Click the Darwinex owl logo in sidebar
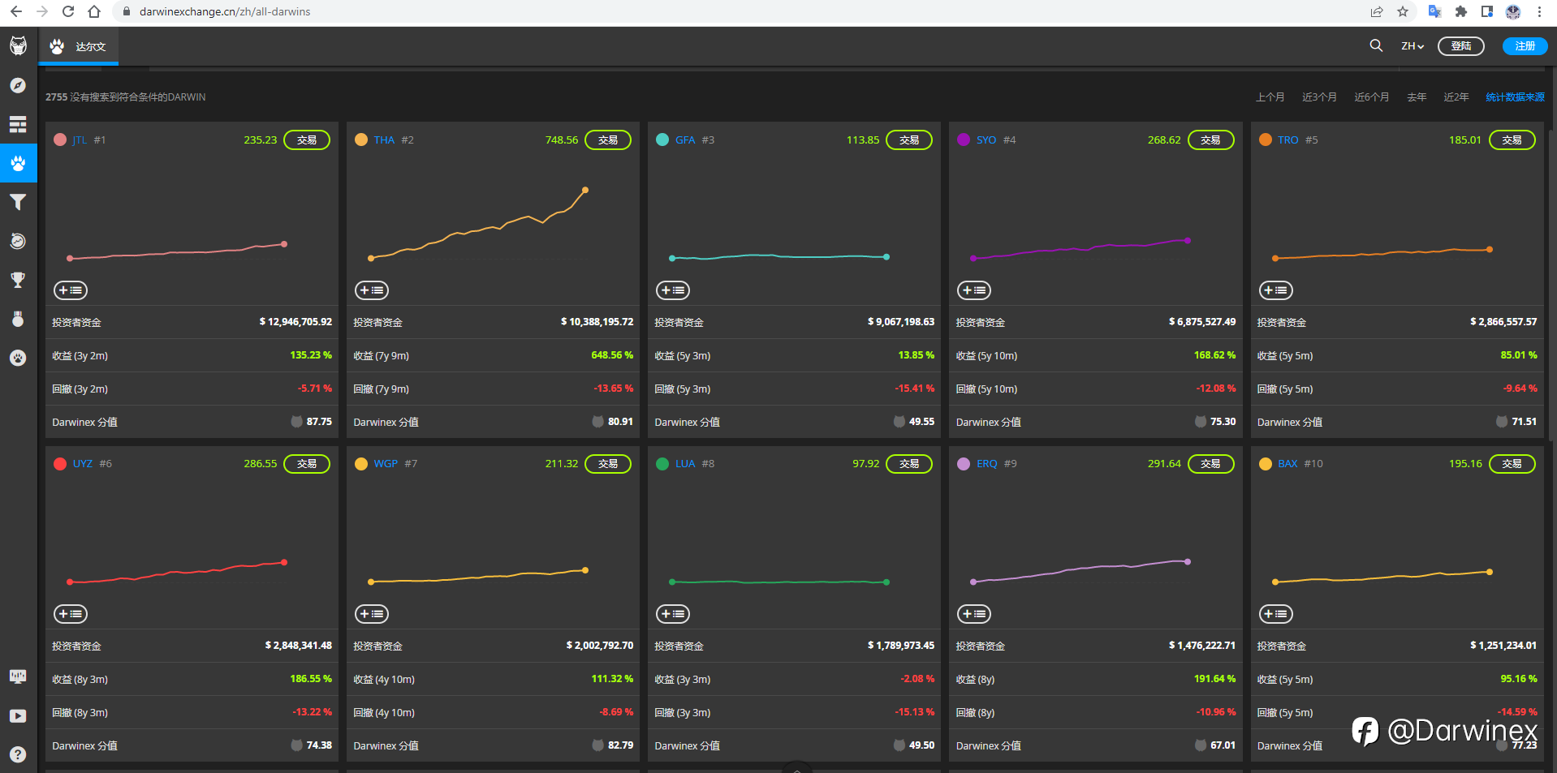The image size is (1557, 773). (x=18, y=46)
